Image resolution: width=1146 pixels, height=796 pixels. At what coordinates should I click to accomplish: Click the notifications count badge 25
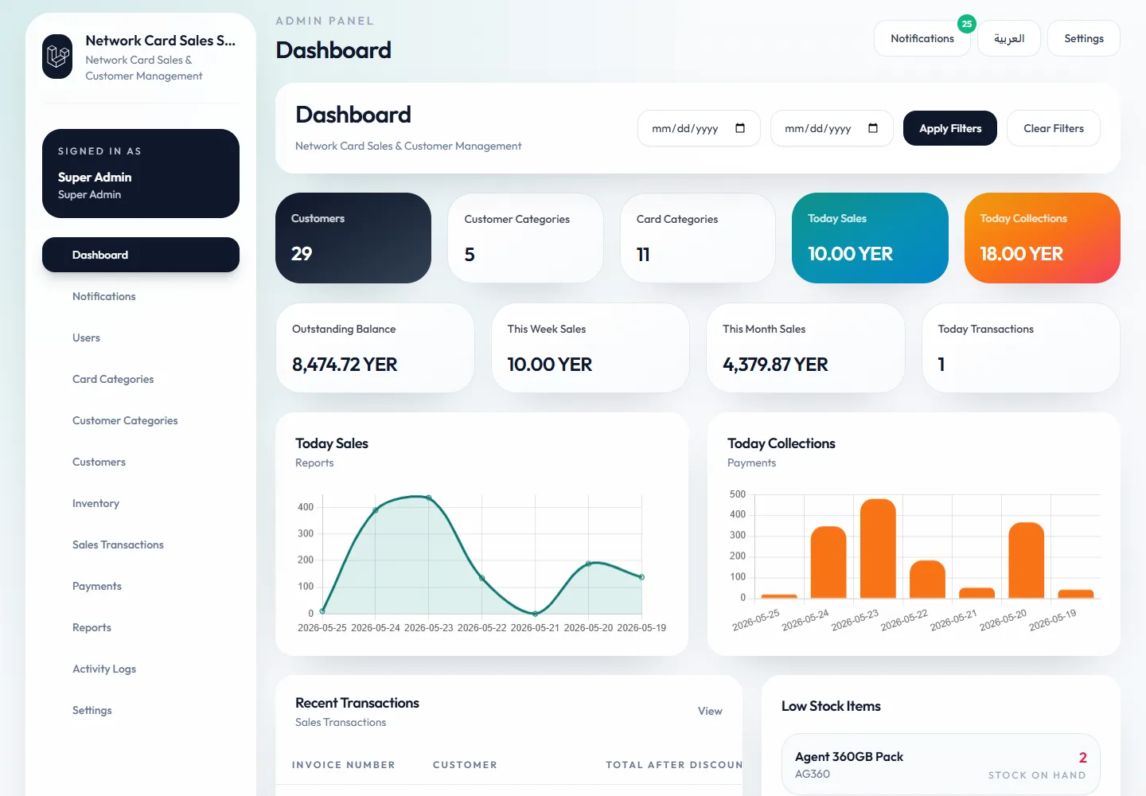coord(966,24)
